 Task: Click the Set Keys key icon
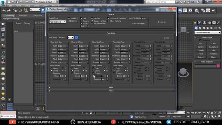click(x=154, y=114)
